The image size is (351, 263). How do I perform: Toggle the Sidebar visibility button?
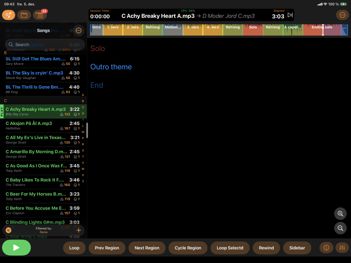[x=297, y=248]
